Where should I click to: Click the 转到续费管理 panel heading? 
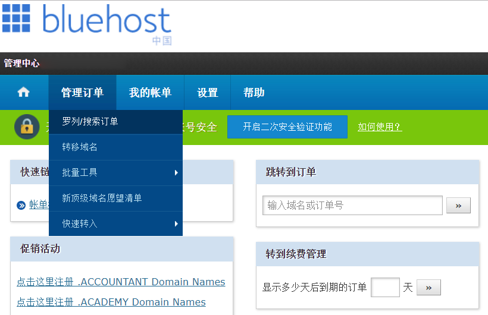tap(296, 254)
